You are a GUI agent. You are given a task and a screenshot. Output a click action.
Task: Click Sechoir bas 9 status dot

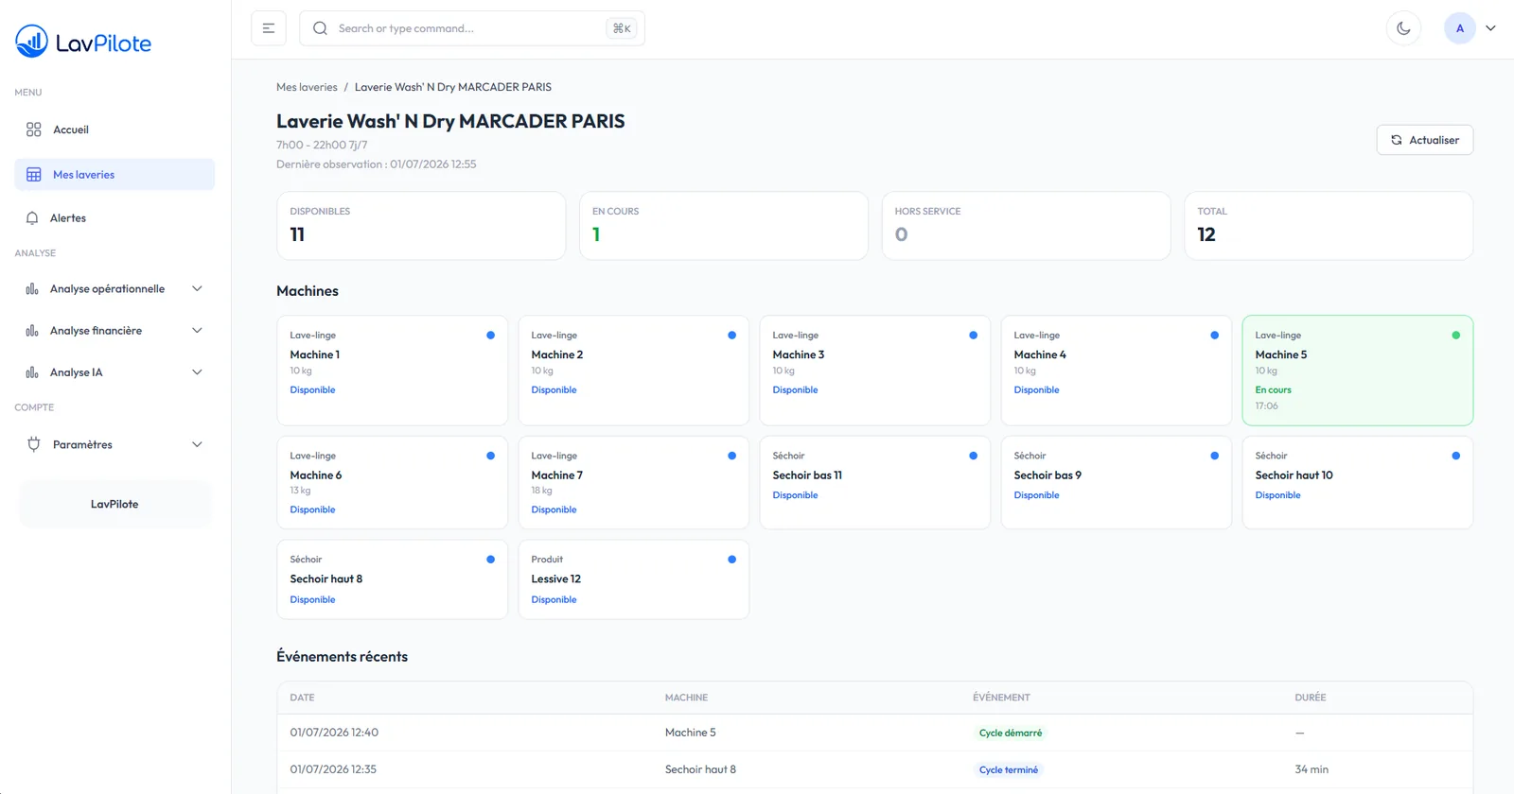tap(1214, 456)
